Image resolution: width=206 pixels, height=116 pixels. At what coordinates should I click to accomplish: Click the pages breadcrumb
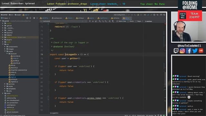[x=18, y=15]
